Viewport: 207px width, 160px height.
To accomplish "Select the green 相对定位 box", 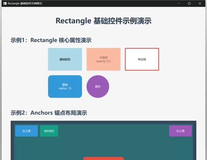I will coord(49,131).
